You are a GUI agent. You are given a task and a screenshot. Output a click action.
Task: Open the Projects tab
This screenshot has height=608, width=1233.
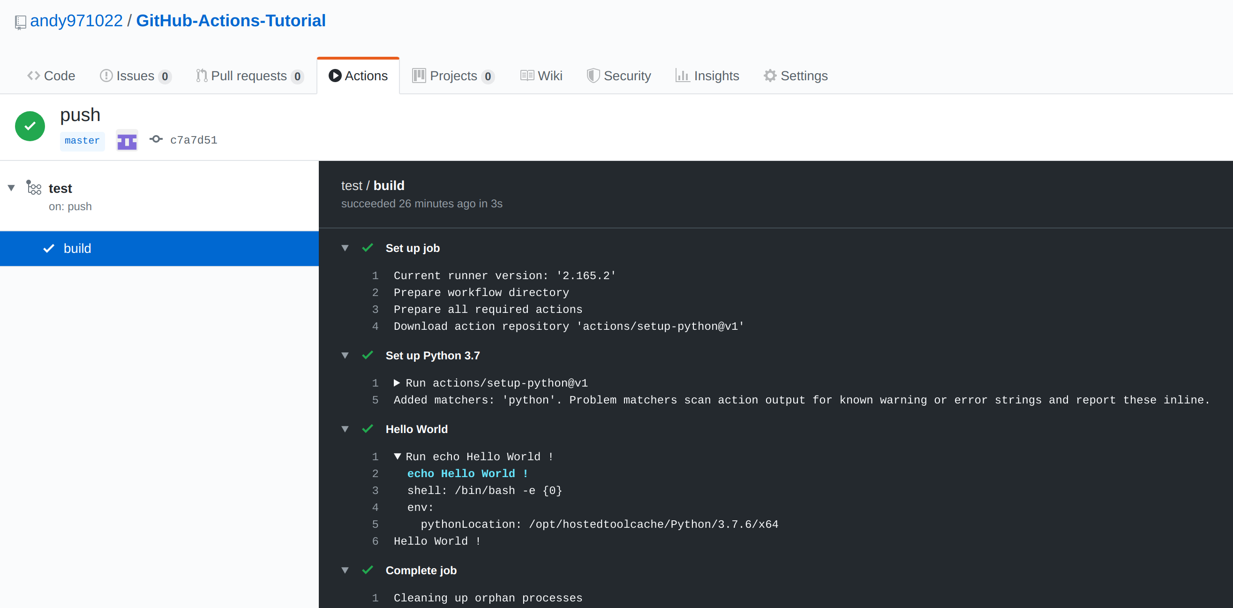click(453, 75)
